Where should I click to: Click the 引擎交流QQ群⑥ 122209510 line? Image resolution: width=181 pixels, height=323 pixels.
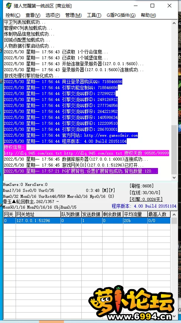click(61, 124)
